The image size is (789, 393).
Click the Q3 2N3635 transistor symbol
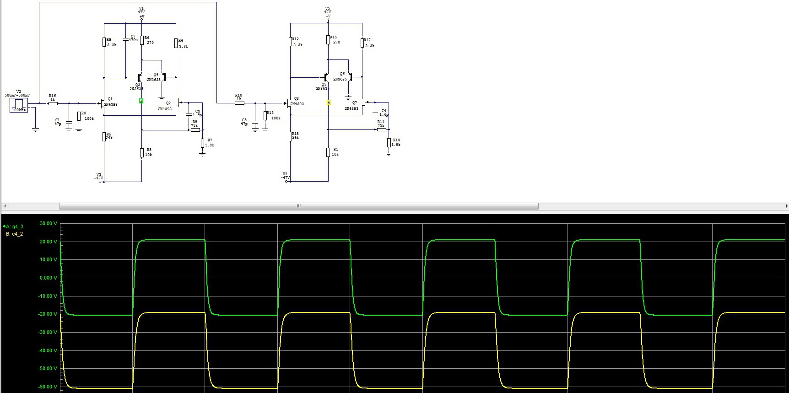[140, 78]
